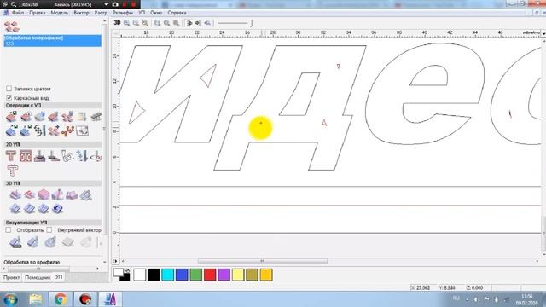Viewport: 546px width, 307px height.
Task: Switch to the 3D view button
Action: (117, 23)
